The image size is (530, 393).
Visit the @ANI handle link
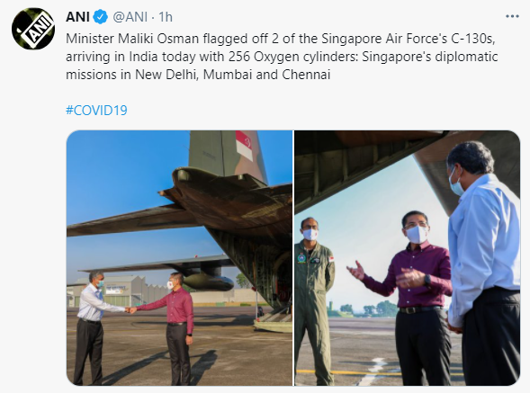coord(130,16)
